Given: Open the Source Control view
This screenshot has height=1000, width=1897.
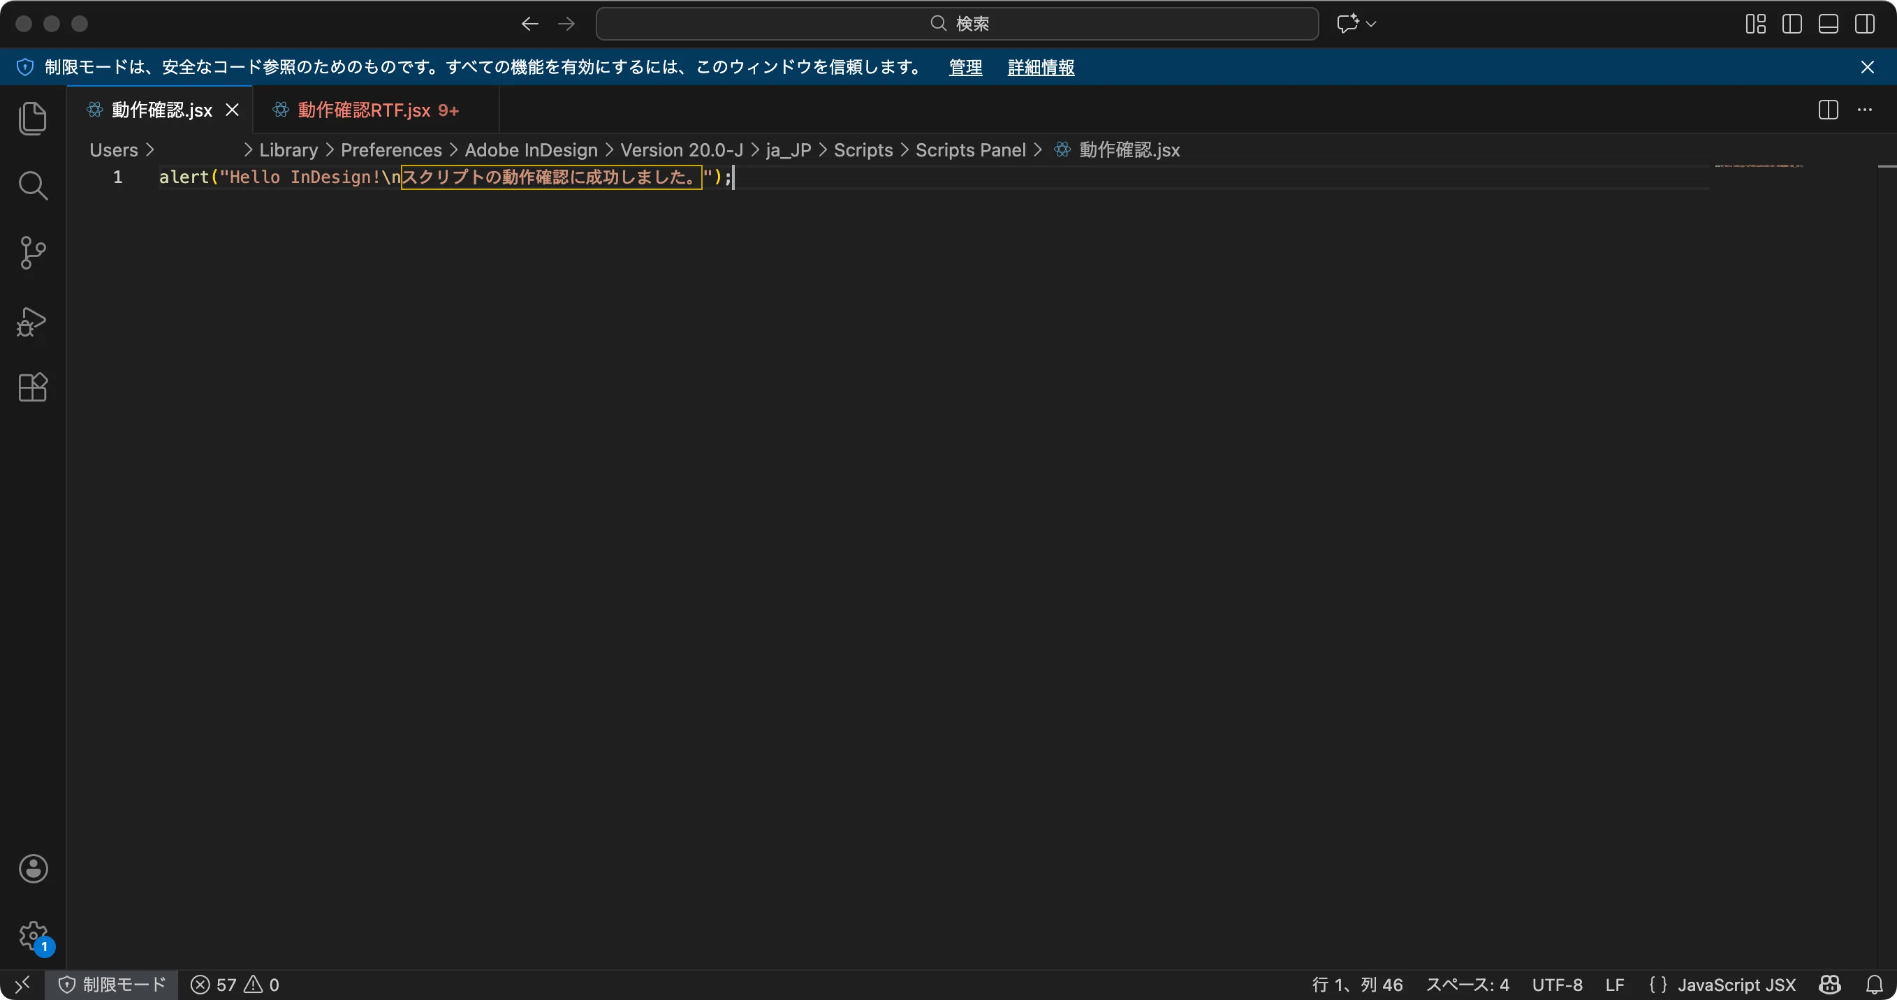Looking at the screenshot, I should tap(32, 253).
